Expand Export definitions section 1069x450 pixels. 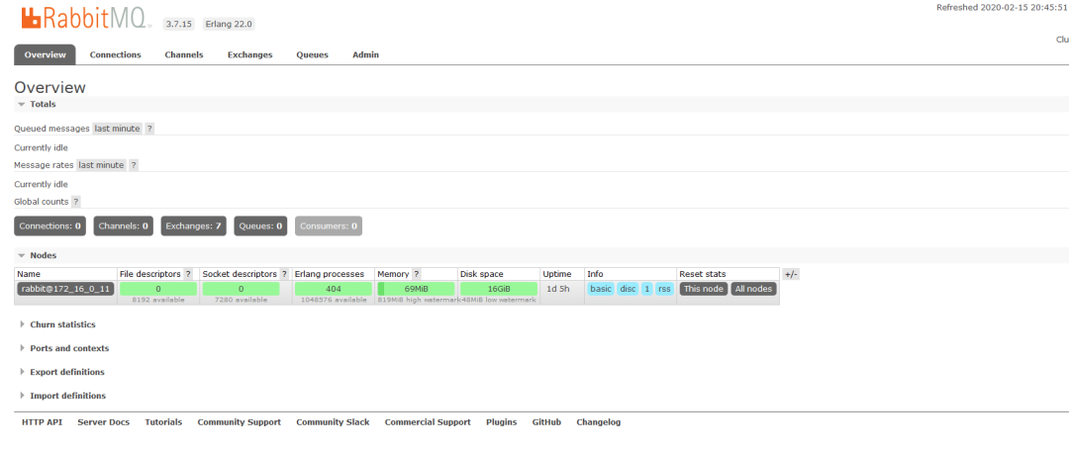tap(62, 372)
